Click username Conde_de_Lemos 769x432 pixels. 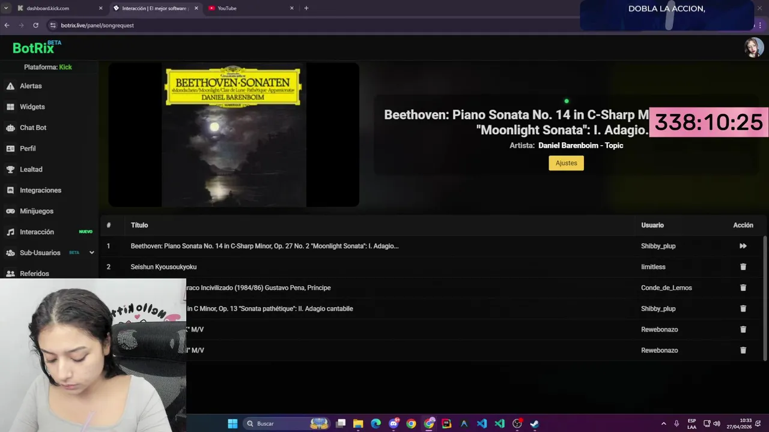(x=666, y=288)
